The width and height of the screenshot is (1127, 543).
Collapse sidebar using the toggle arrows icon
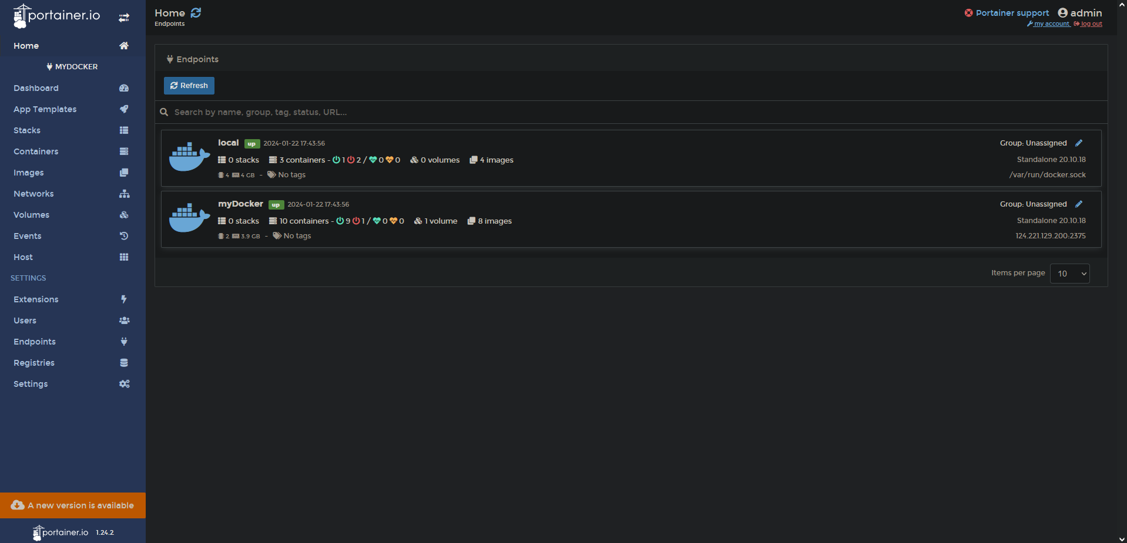pos(124,18)
